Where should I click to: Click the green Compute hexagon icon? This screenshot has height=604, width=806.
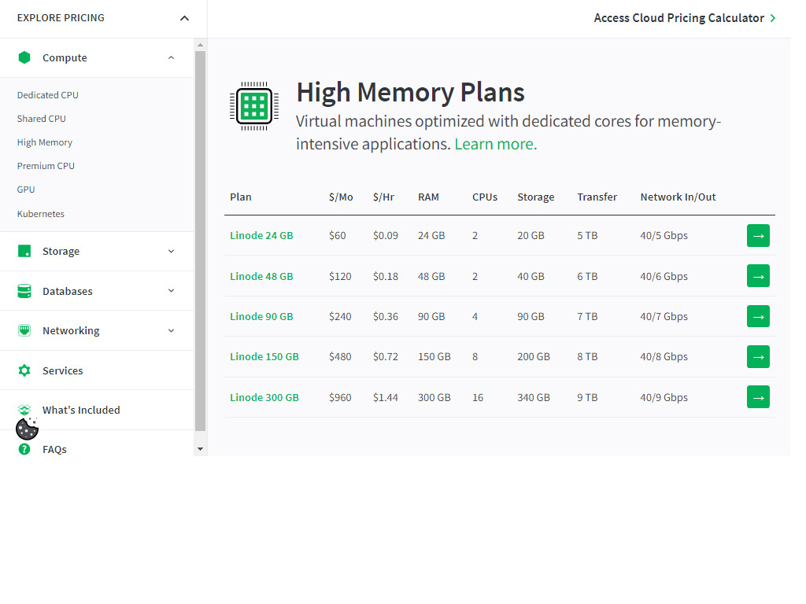24,57
